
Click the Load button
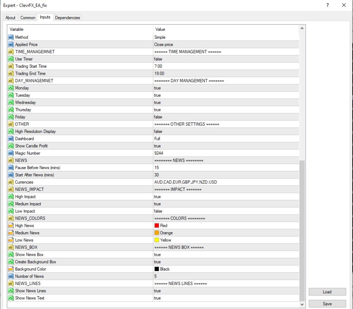[327, 292]
